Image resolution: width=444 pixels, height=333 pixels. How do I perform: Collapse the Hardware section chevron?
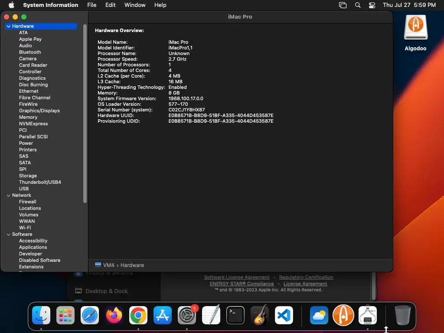(x=9, y=26)
